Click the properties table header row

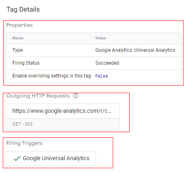pyautogui.click(x=94, y=38)
